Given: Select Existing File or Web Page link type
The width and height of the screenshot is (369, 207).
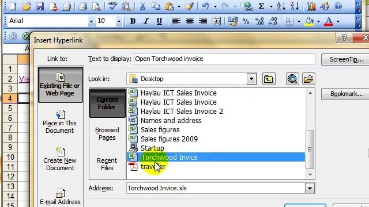Looking at the screenshot, I should coord(61,85).
